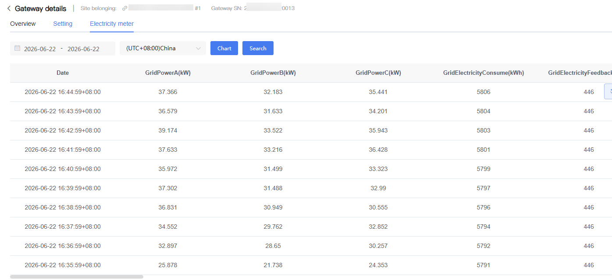Screen dimensions: 612x279
Task: Click the calendar icon in date range
Action: 18,49
